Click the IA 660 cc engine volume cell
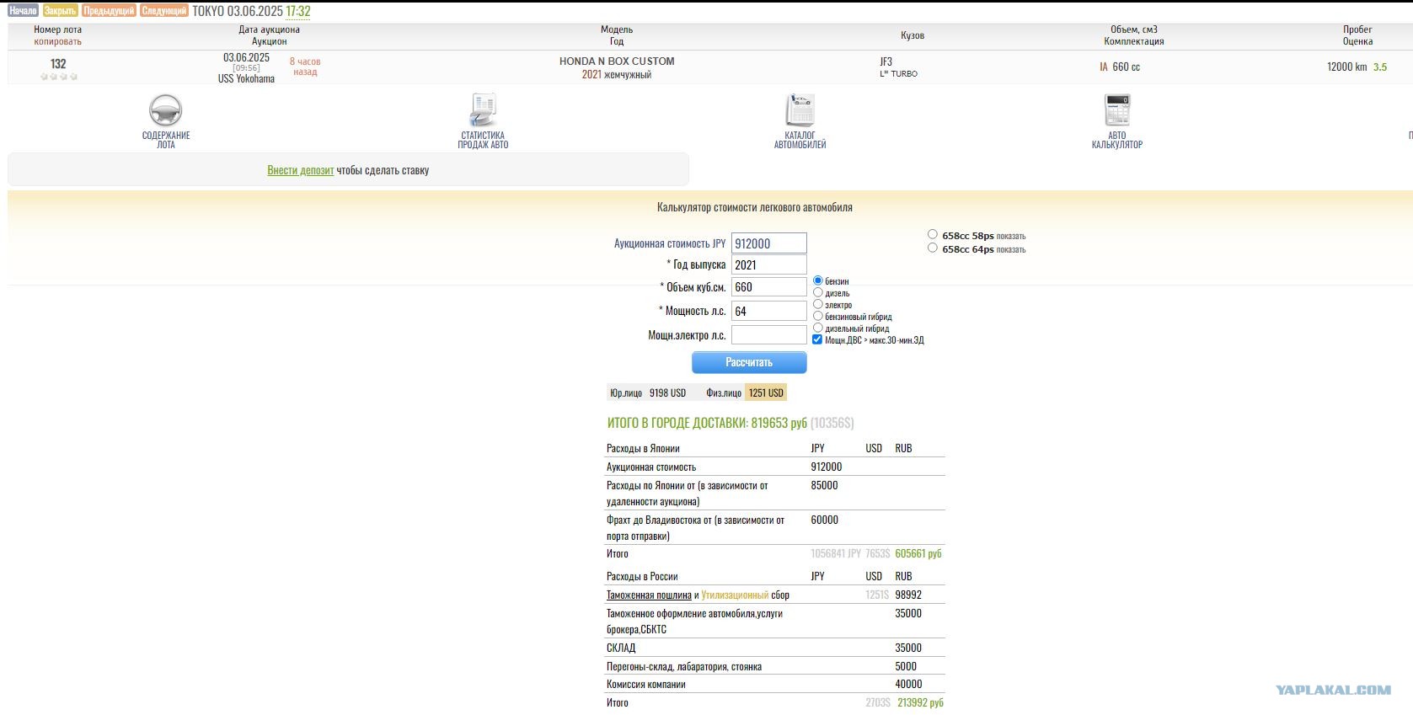The width and height of the screenshot is (1413, 715). 1120,67
